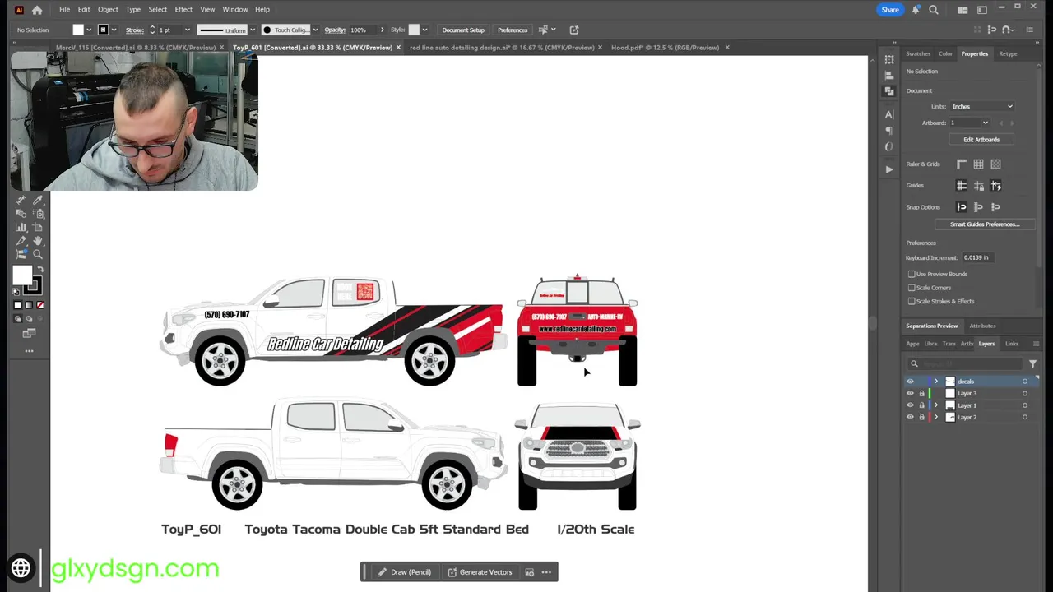
Task: Open the Window menu
Action: click(234, 10)
